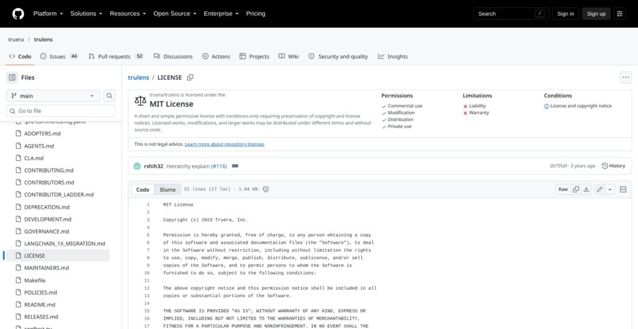Click the search magnifier beside branch selector
Image resolution: width=638 pixels, height=329 pixels.
point(109,96)
